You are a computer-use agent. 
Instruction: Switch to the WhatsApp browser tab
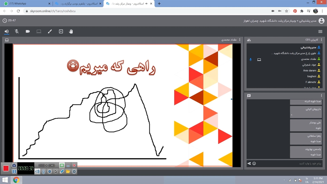pos(26,4)
